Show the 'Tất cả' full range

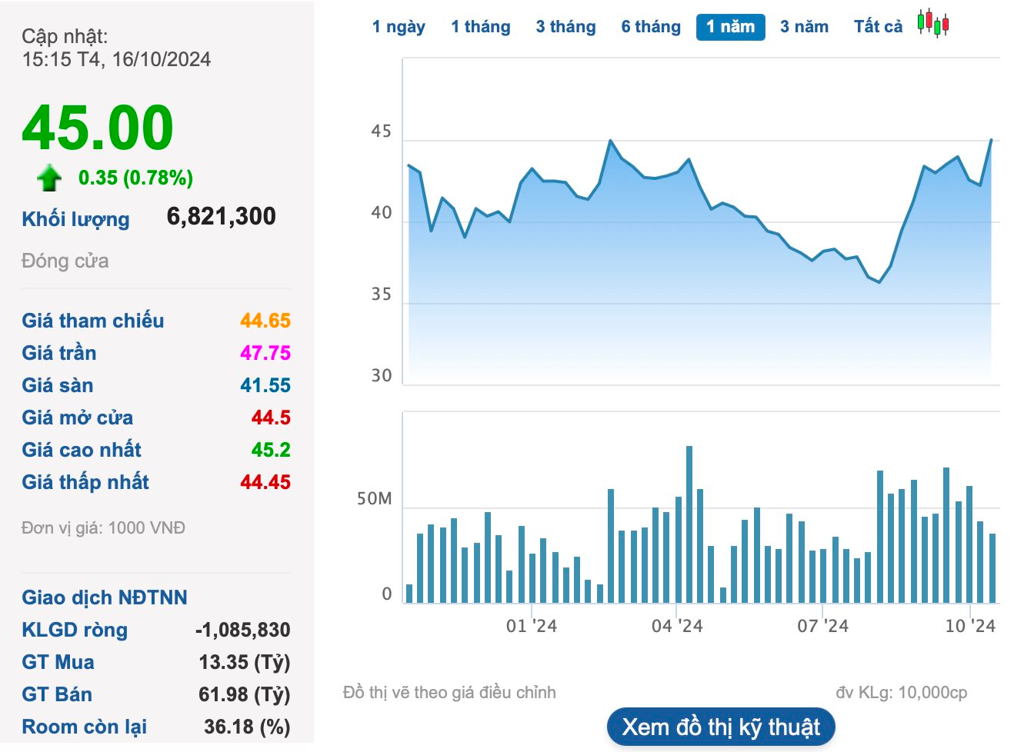coord(878,27)
